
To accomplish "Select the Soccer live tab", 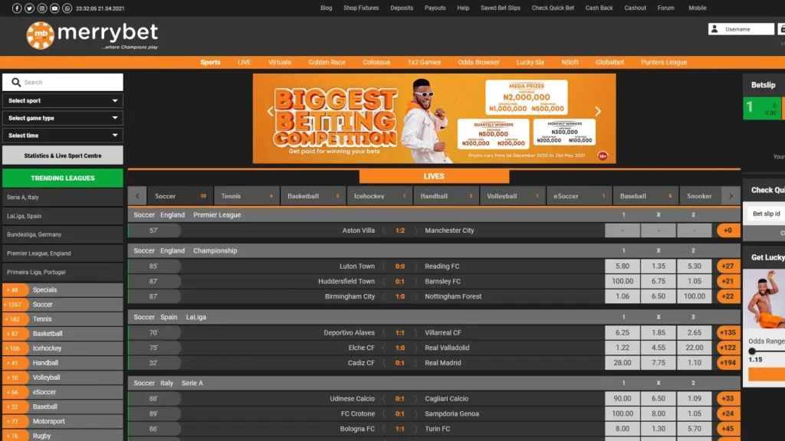I will click(180, 196).
